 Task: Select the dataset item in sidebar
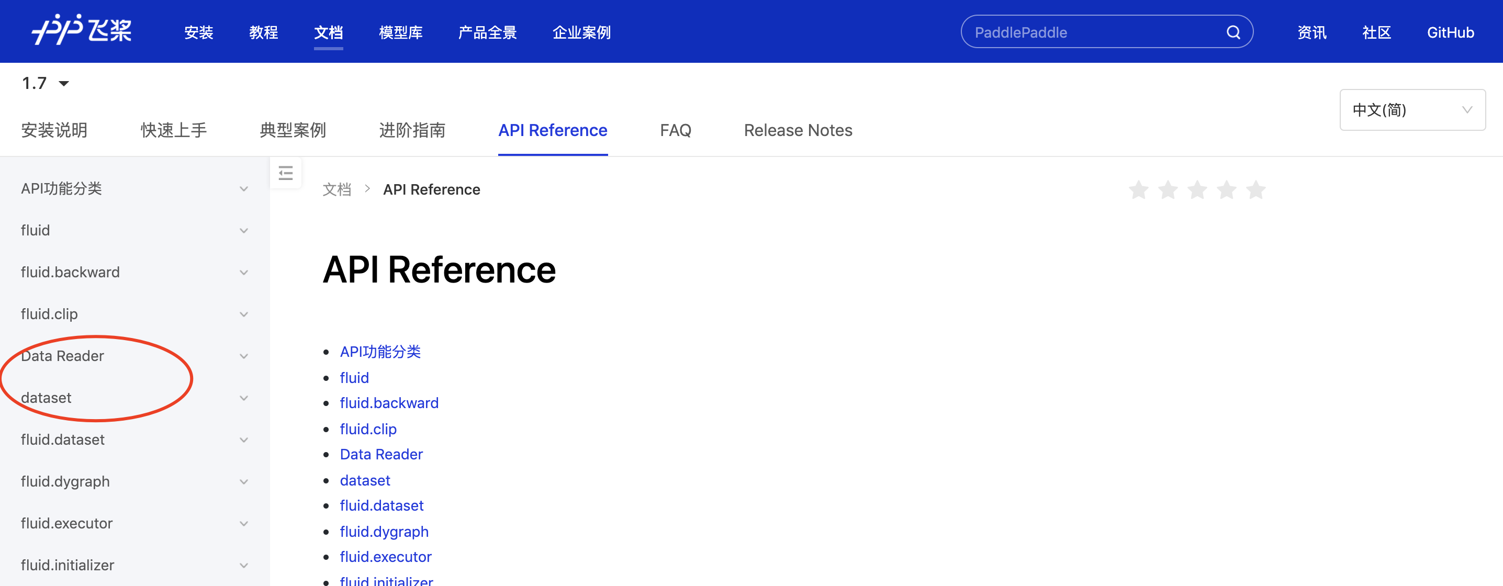pyautogui.click(x=46, y=398)
